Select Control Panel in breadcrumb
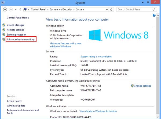Image resolution: width=161 pixels, height=119 pixels. (x=38, y=9)
